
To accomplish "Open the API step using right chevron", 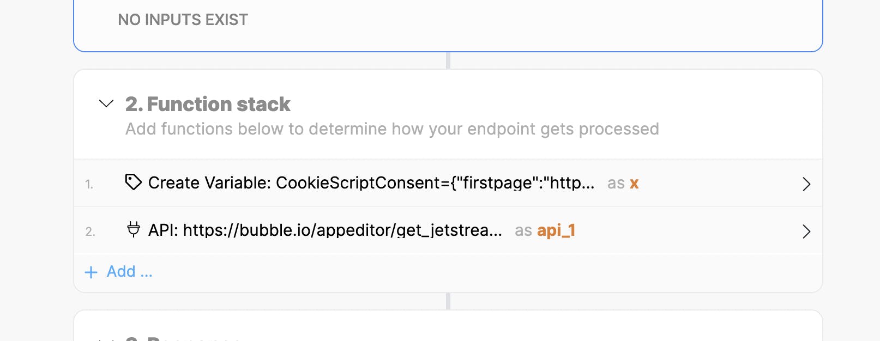I will (x=806, y=232).
